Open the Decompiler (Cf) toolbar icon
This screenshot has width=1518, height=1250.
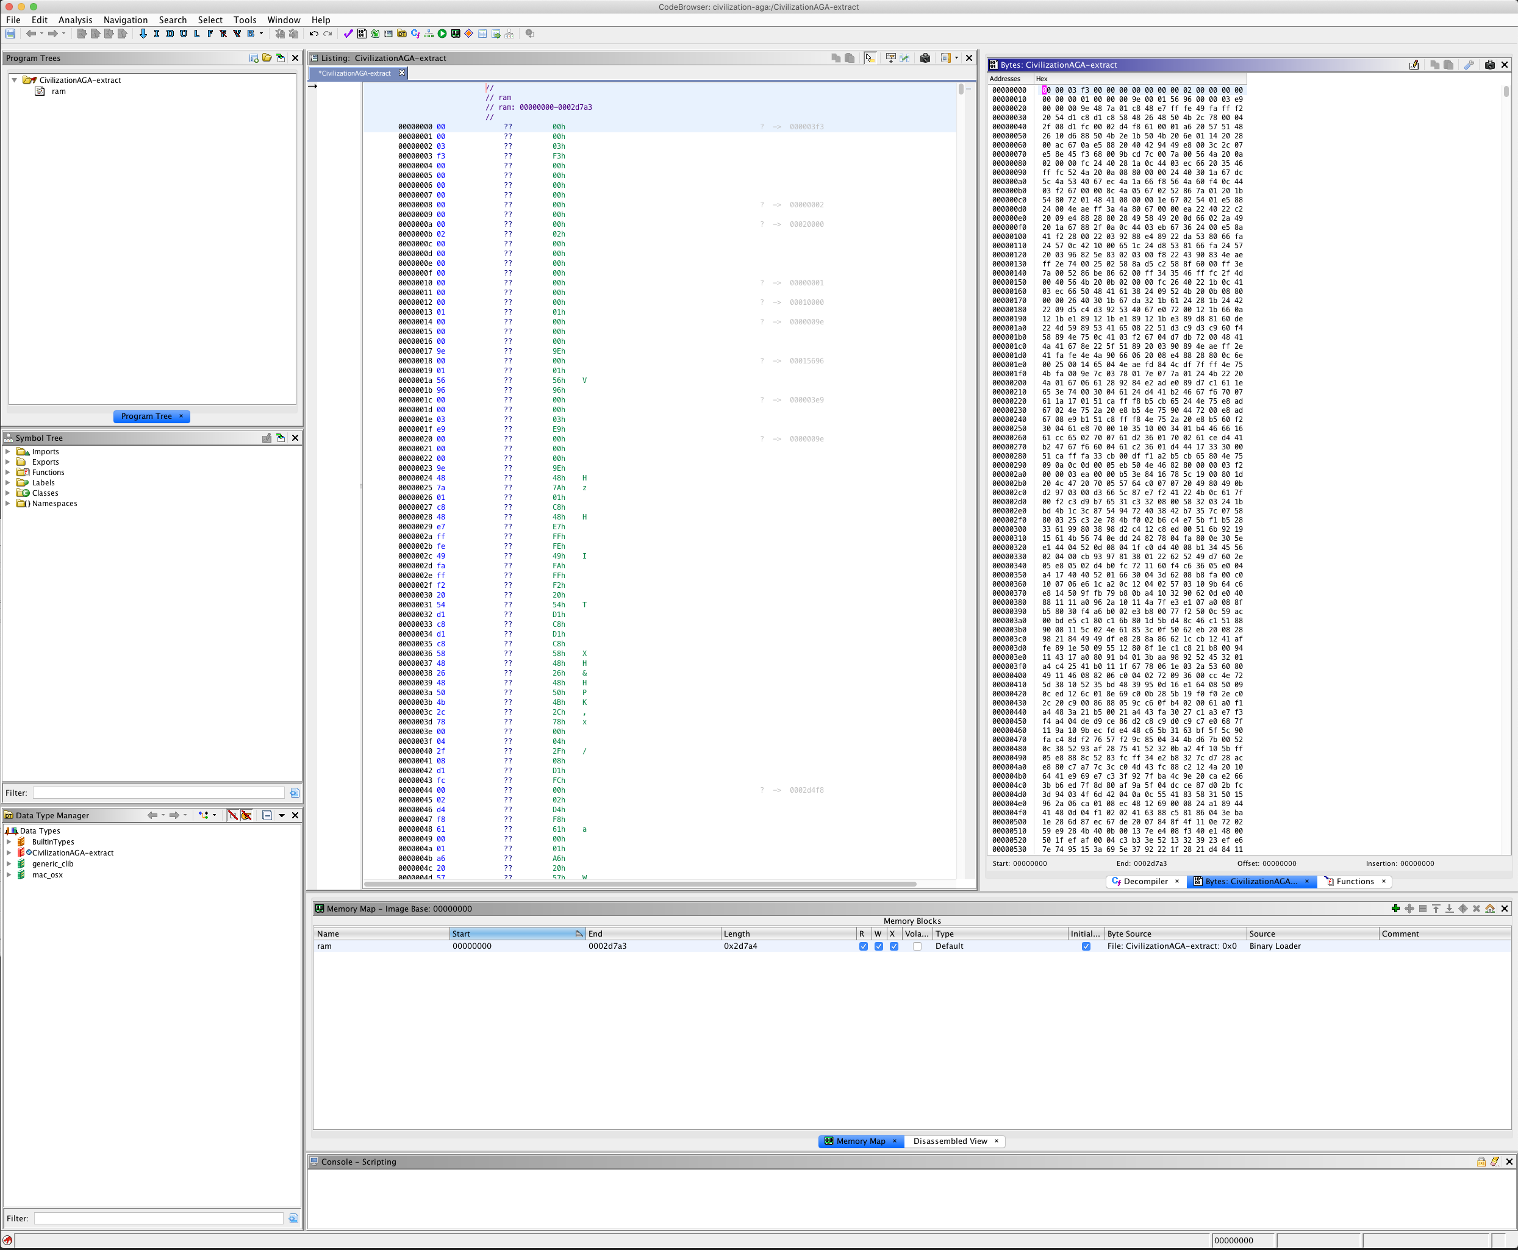click(x=415, y=34)
